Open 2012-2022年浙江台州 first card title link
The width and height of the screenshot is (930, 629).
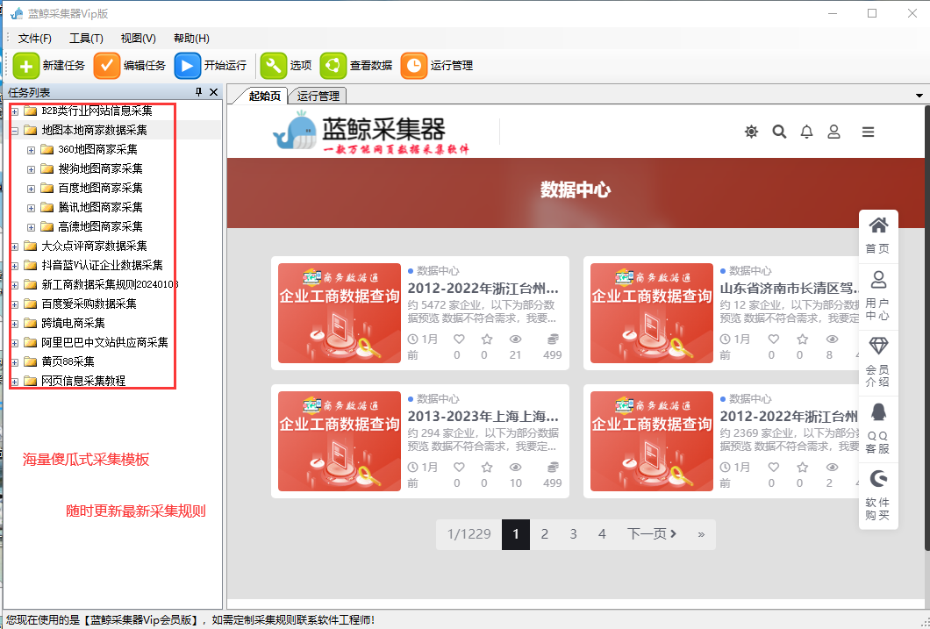(483, 289)
